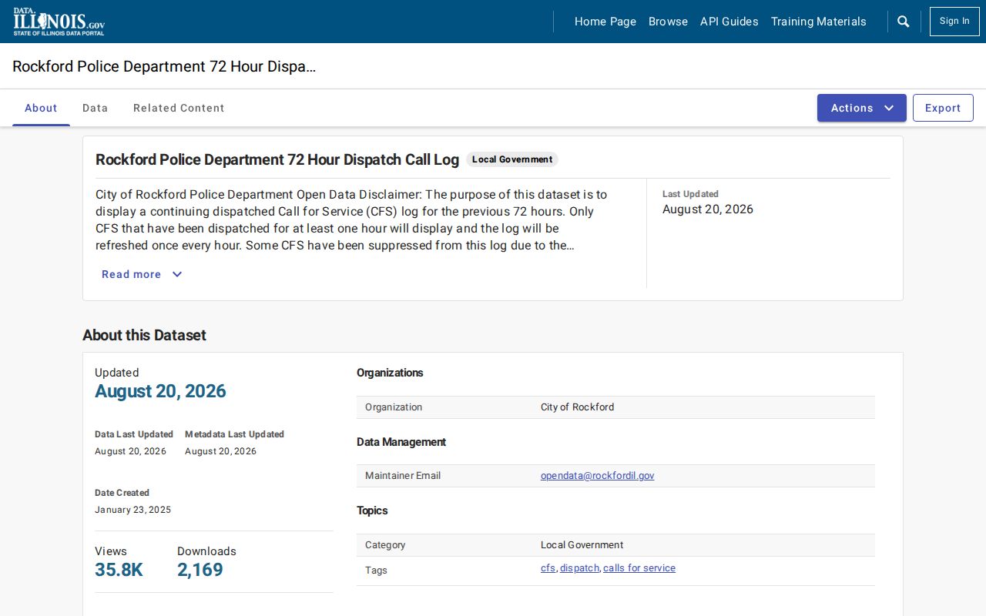Open the Actions dropdown menu
Viewport: 986px width, 616px height.
click(862, 108)
